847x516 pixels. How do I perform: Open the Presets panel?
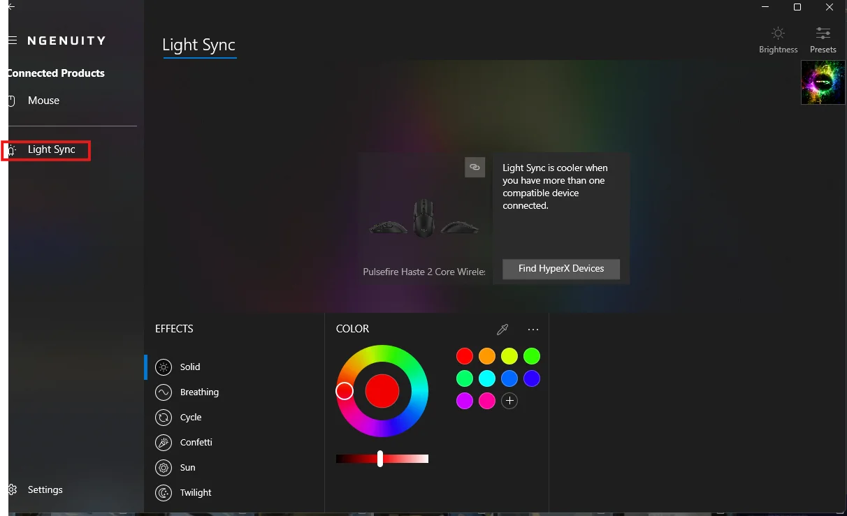pos(823,40)
